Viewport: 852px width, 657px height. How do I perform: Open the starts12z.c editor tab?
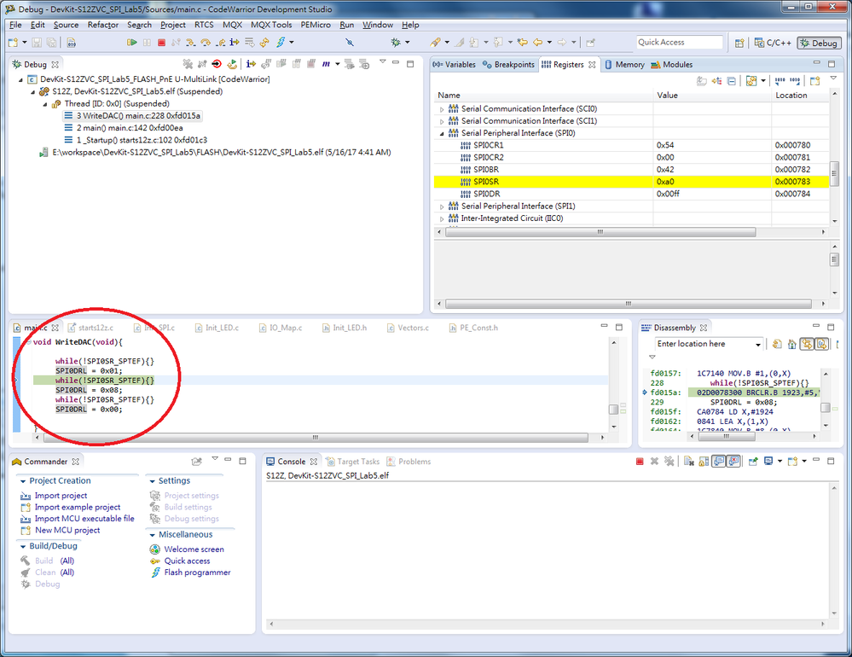(x=90, y=328)
